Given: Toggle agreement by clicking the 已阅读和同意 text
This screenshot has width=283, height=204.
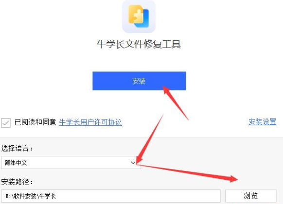Looking at the screenshot, I should point(35,122).
